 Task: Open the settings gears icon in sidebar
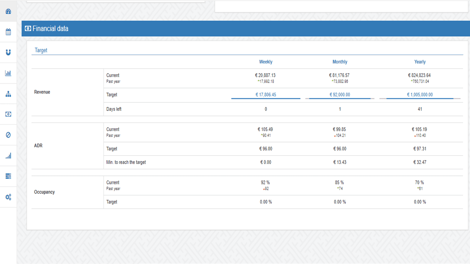[8, 197]
